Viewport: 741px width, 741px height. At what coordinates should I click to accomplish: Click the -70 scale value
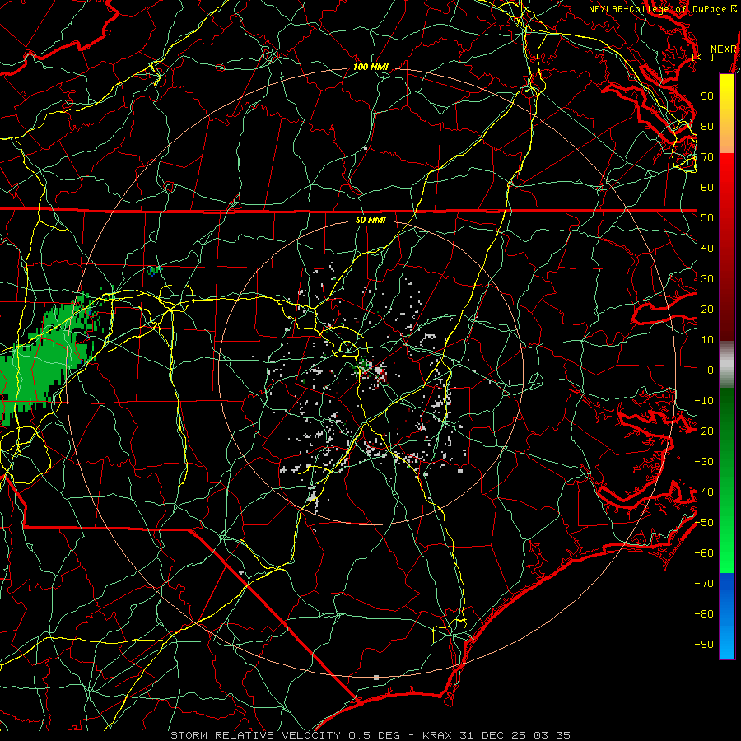[704, 584]
